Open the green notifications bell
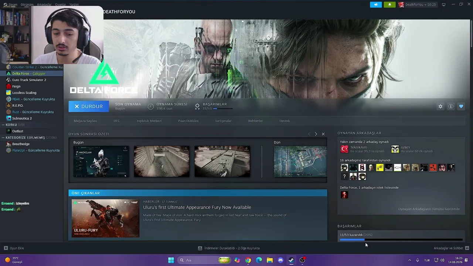 point(389,5)
